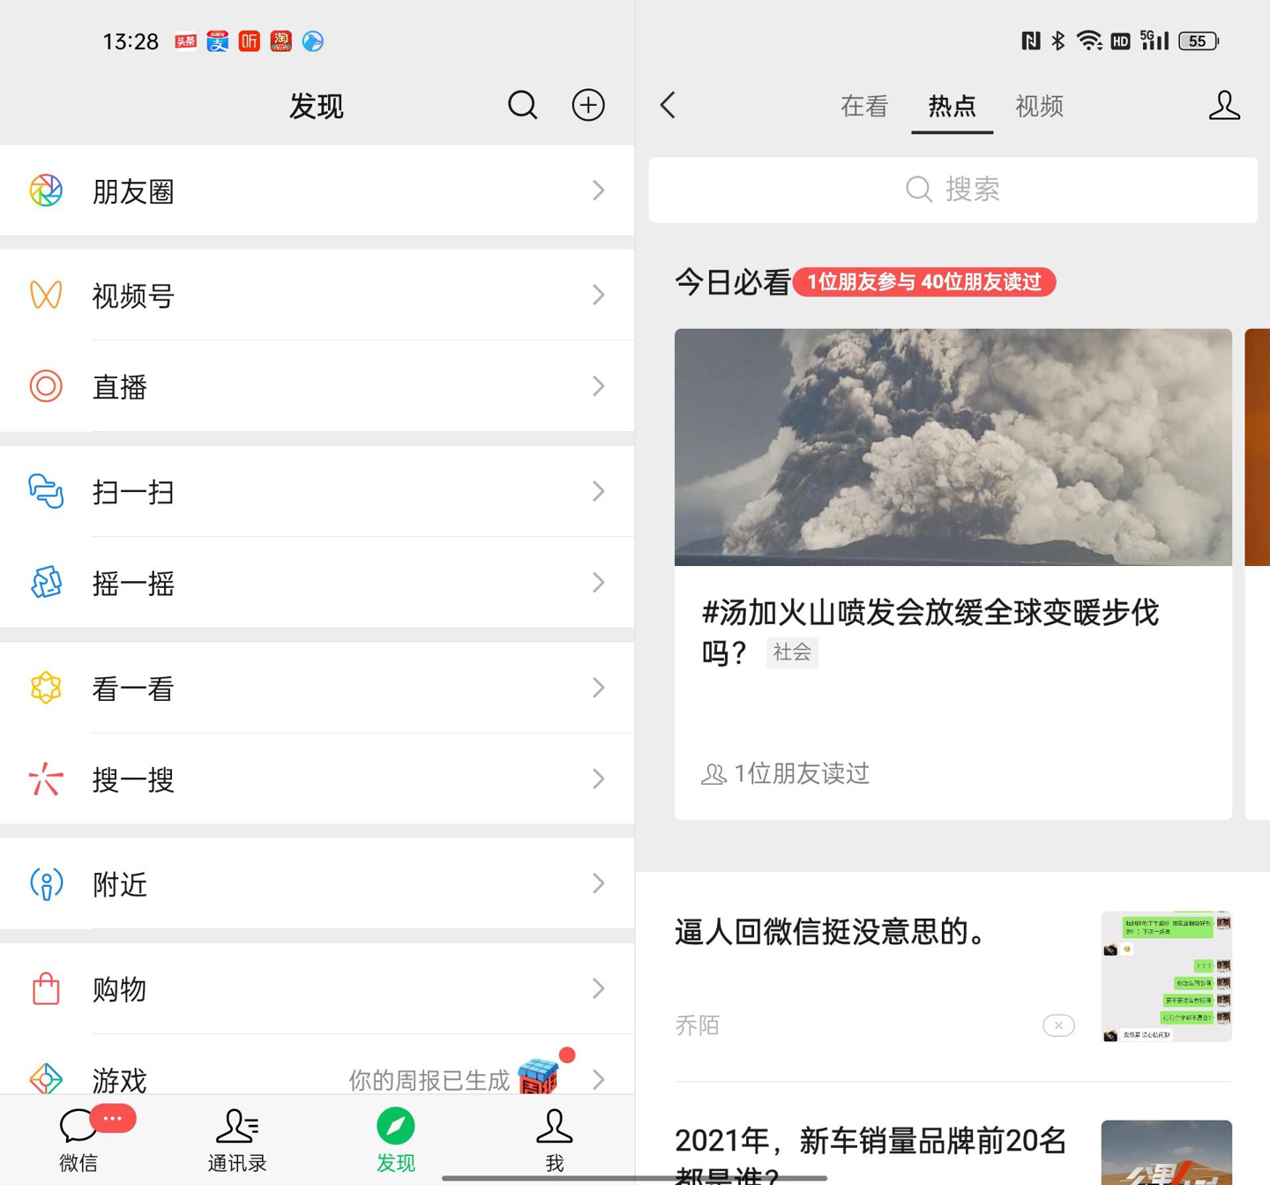Open Shopping (购物) via its bag icon
Screen dimensions: 1270x1185
coord(45,989)
